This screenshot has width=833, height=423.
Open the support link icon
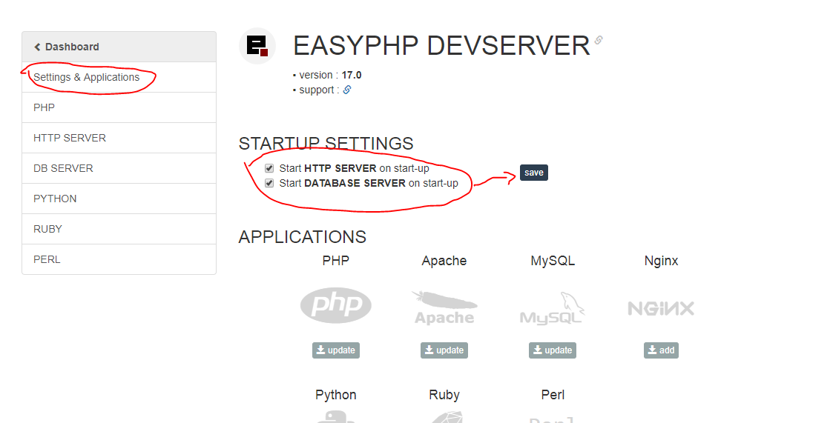click(x=347, y=90)
